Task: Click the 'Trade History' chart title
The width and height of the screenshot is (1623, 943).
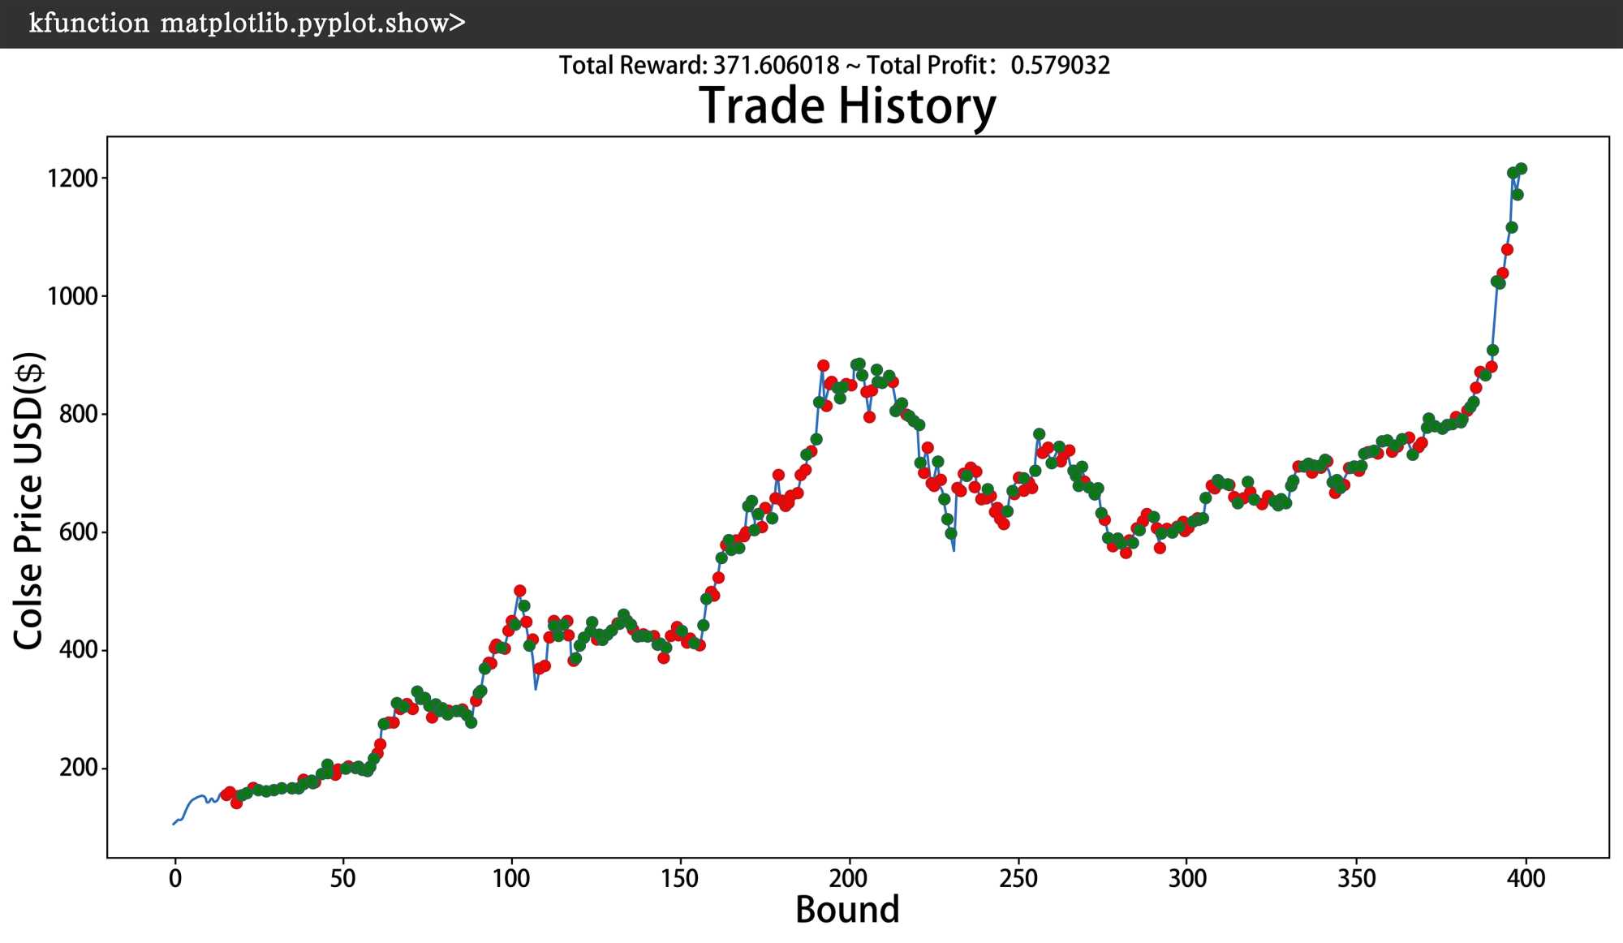Action: click(x=847, y=106)
